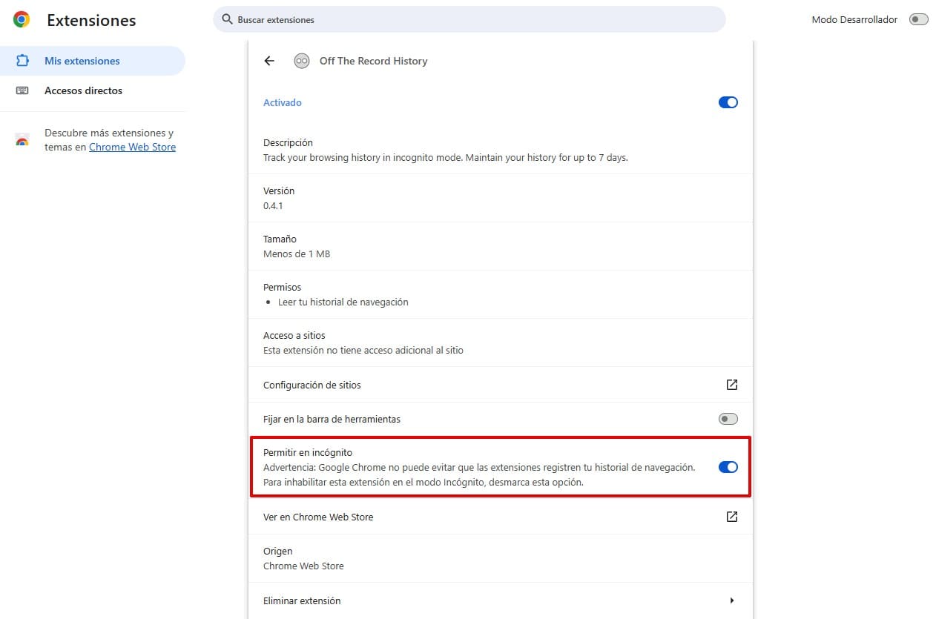Screen dimensions: 936x619
Task: Click 'Esta extensión no tiene acceso adicional' text
Action: tap(363, 350)
